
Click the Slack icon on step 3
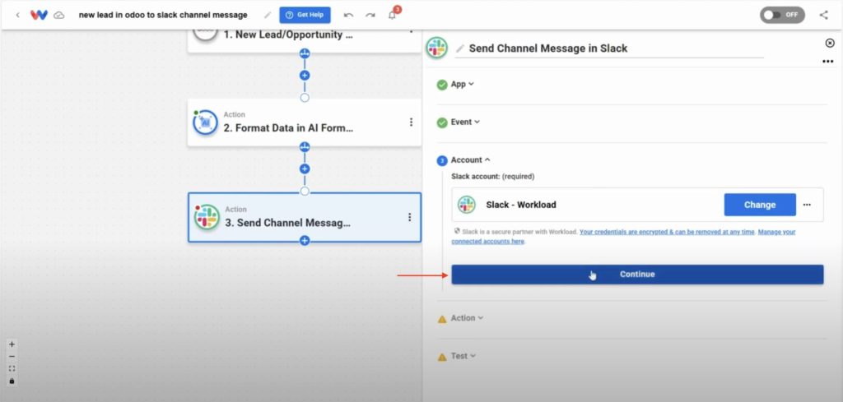207,217
